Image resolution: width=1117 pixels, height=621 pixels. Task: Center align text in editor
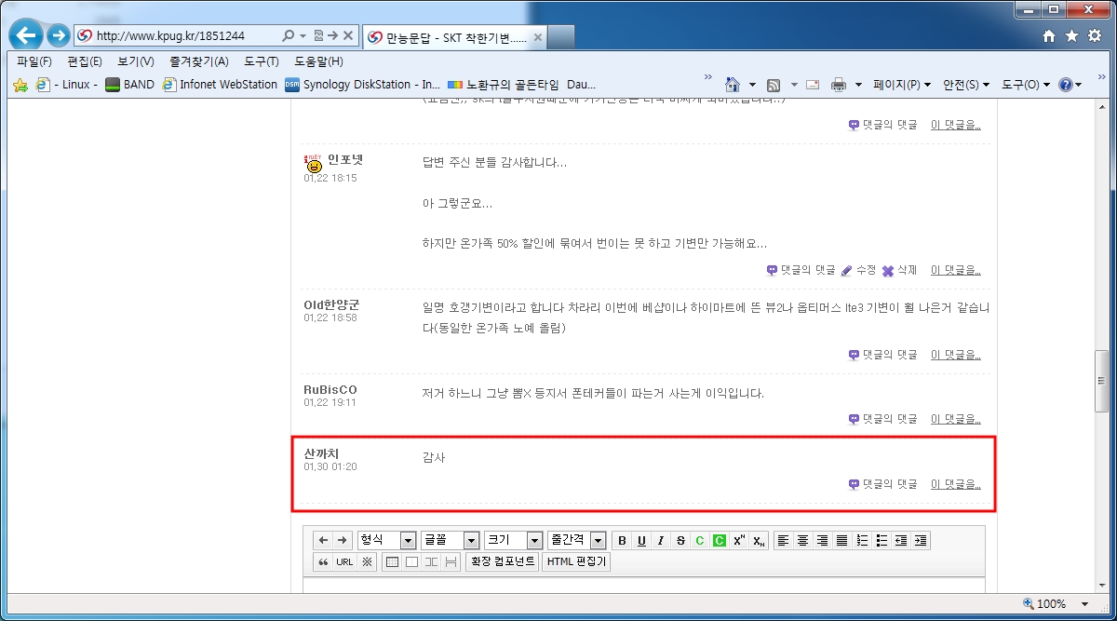pos(803,540)
